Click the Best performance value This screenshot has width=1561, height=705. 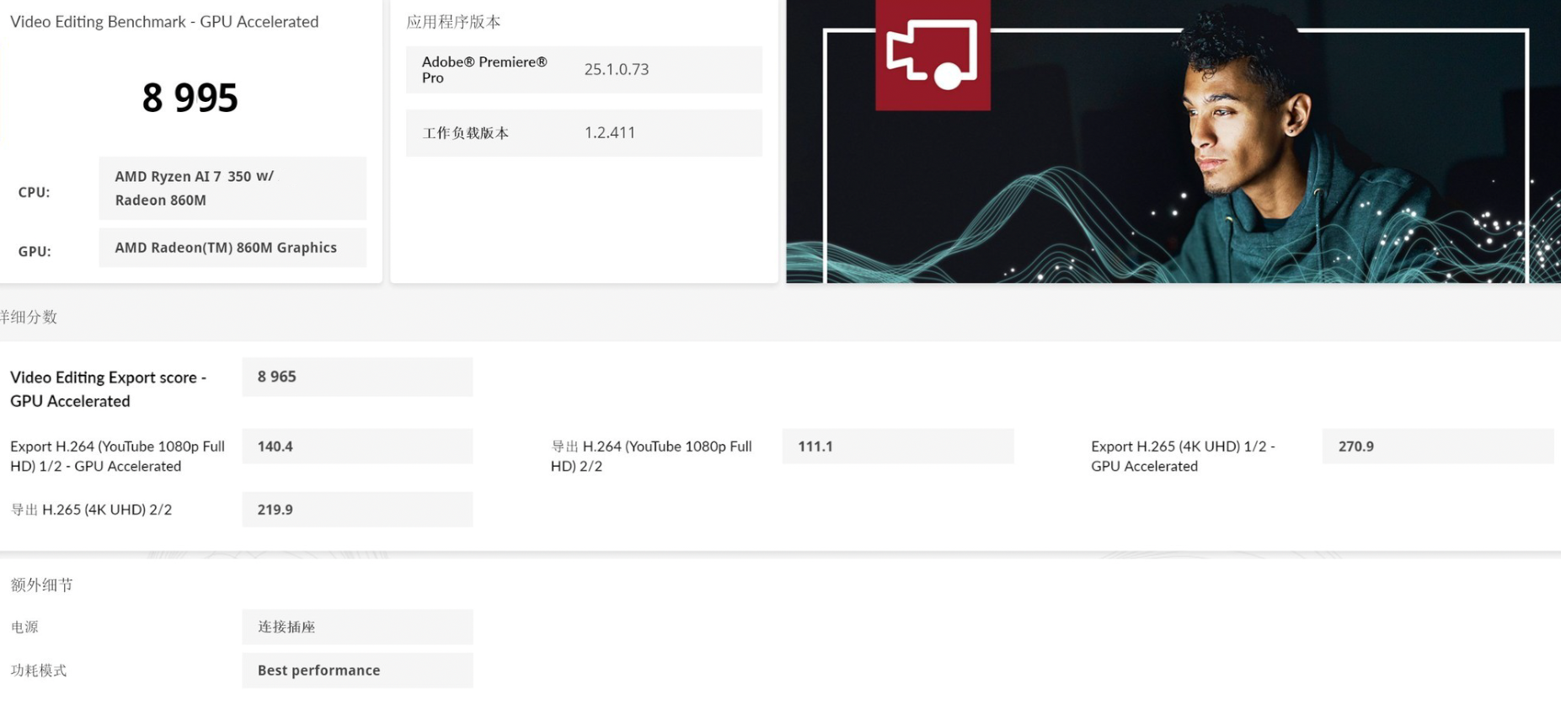357,670
